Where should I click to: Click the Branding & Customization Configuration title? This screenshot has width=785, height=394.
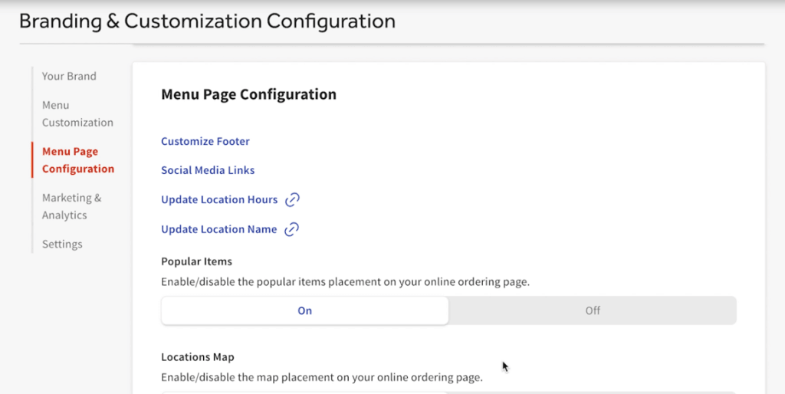click(207, 21)
